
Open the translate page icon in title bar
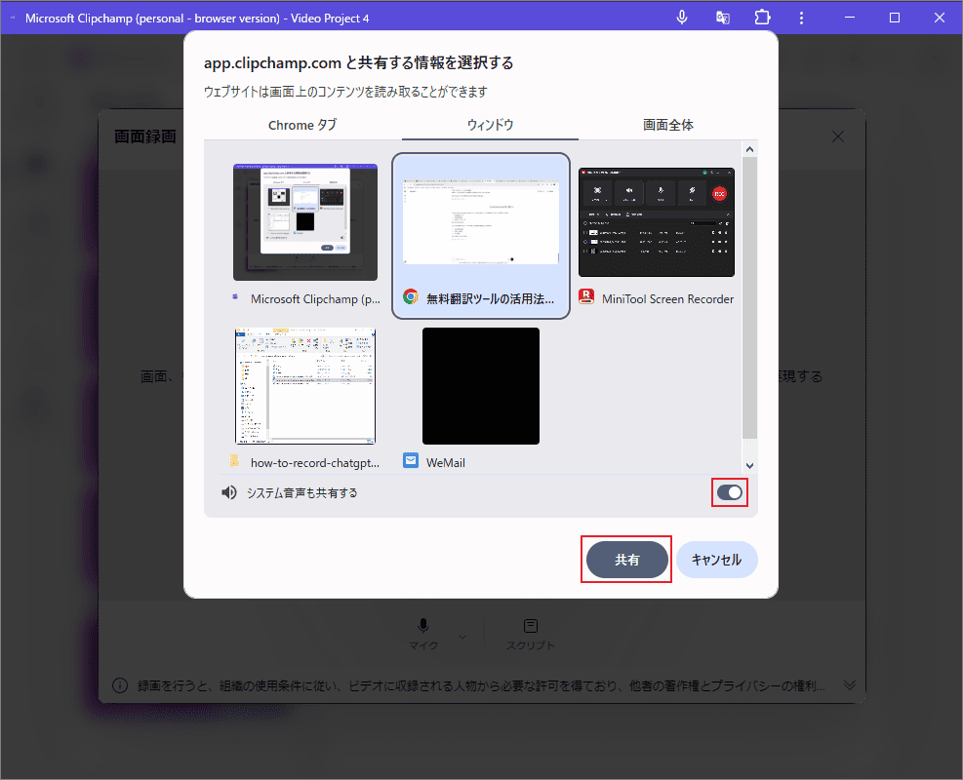click(723, 18)
